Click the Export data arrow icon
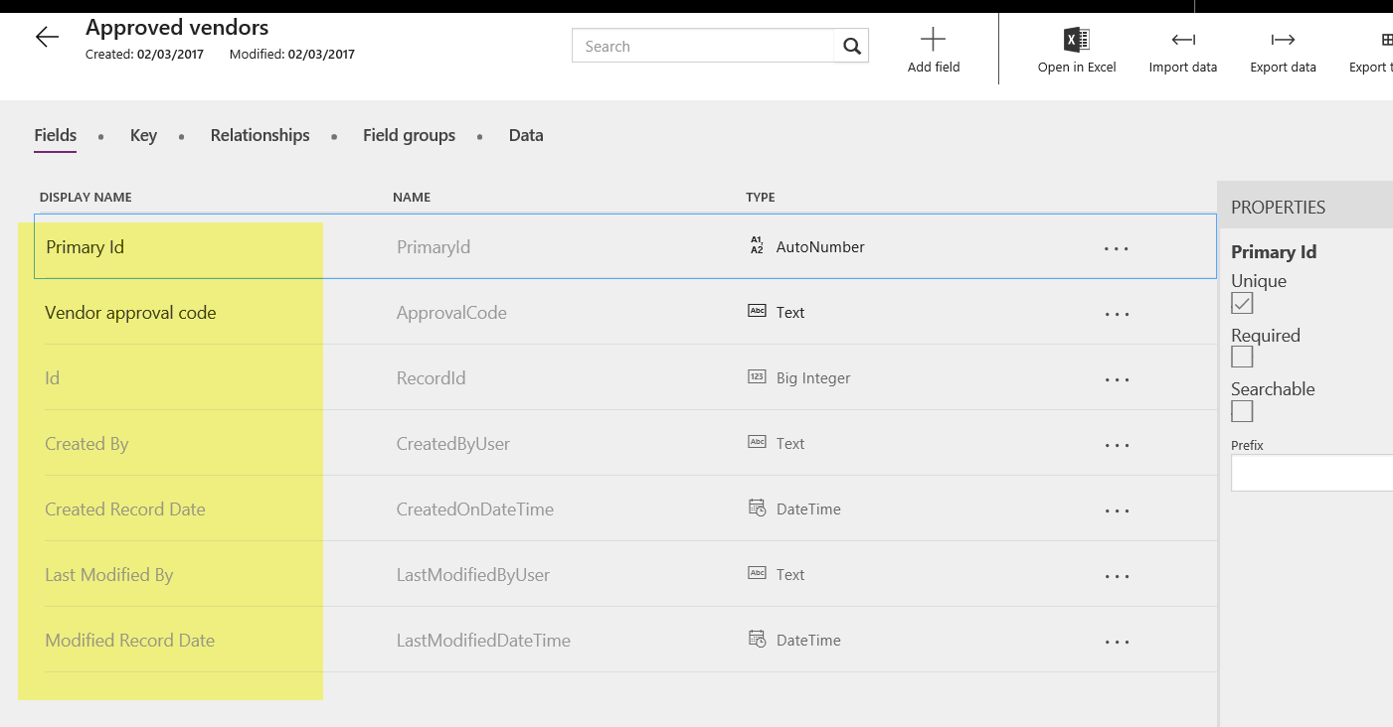 (x=1283, y=40)
